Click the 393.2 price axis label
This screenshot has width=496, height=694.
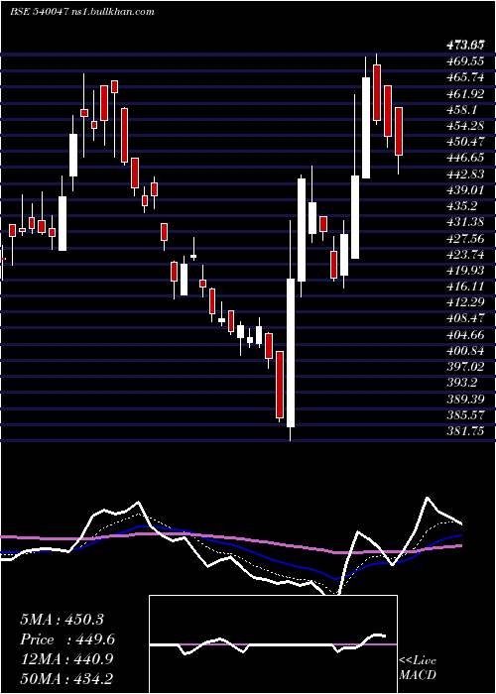(x=462, y=383)
